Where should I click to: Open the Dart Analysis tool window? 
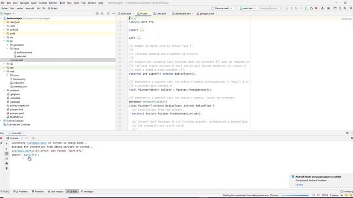tap(55, 191)
